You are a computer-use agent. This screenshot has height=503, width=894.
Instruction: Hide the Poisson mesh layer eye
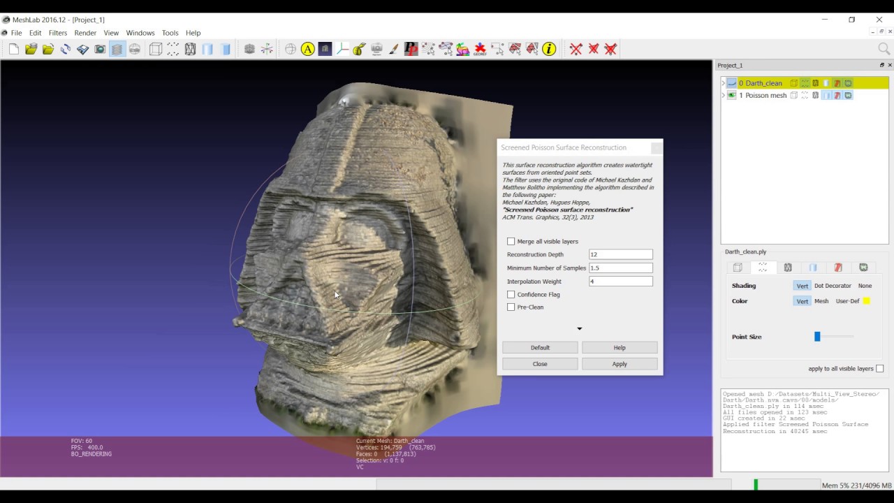pyautogui.click(x=732, y=95)
